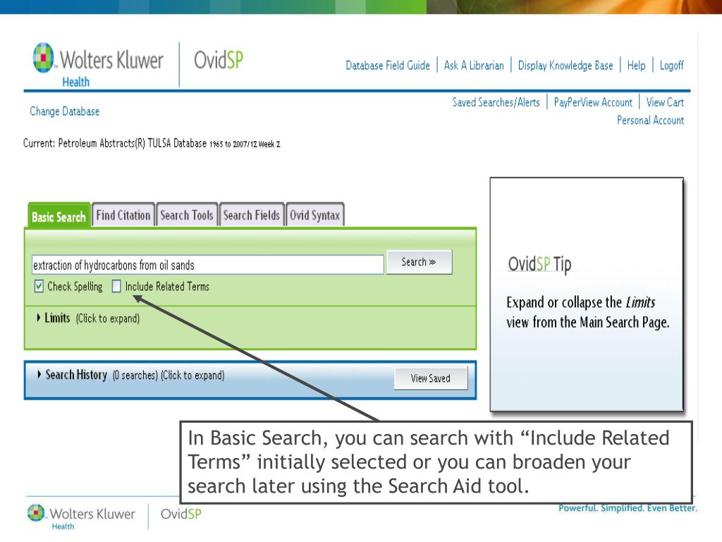Screen dimensions: 722x542
Task: Click the Change Database link
Action: click(64, 111)
